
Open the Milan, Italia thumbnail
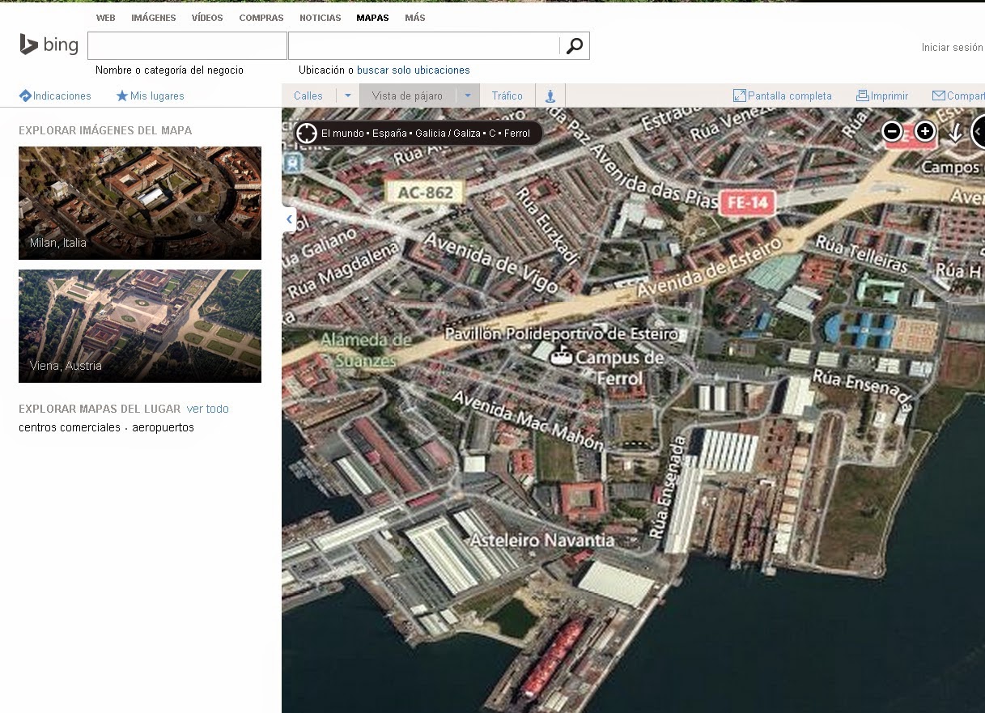click(x=140, y=203)
